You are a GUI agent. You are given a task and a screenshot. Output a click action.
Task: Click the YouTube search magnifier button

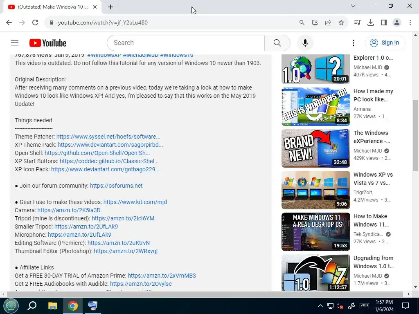277,43
